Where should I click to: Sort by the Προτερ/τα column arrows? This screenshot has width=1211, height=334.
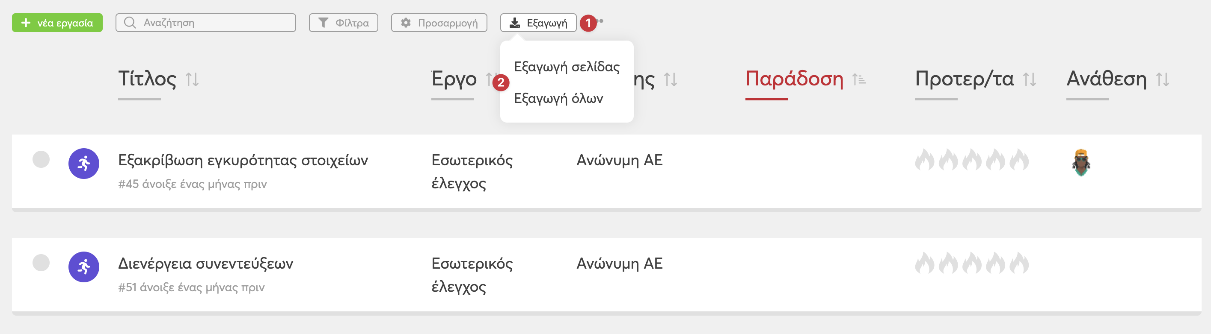(x=1030, y=79)
